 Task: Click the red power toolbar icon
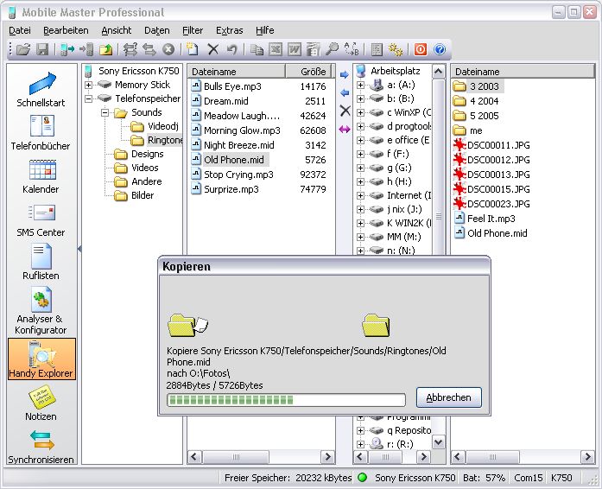pyautogui.click(x=421, y=49)
